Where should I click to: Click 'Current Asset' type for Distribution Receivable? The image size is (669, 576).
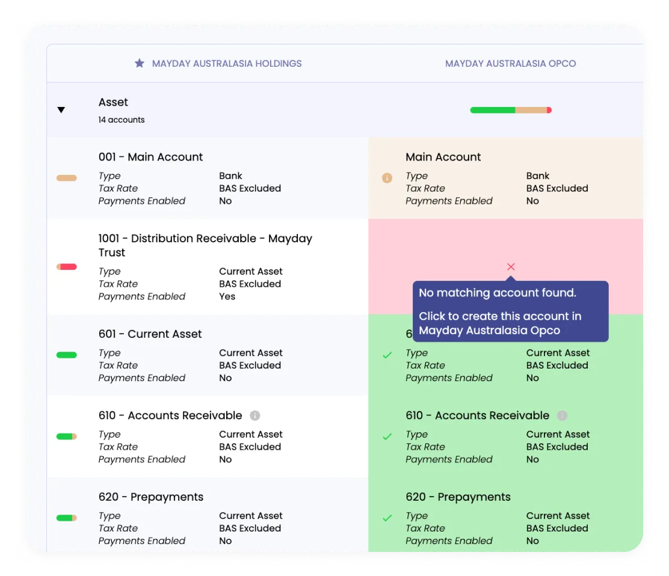coord(250,271)
